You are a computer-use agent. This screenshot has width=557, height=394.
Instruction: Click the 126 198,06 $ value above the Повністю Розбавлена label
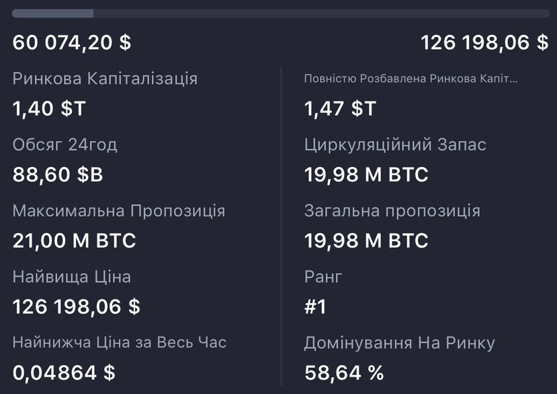tap(484, 43)
